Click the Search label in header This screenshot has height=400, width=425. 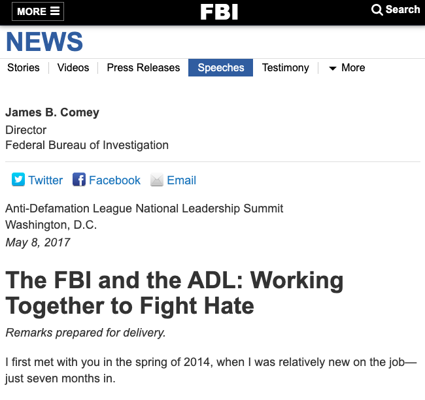point(402,10)
